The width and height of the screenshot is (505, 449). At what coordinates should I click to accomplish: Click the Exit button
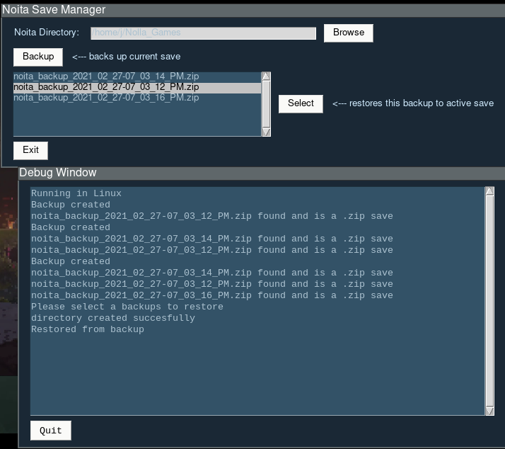pyautogui.click(x=30, y=150)
